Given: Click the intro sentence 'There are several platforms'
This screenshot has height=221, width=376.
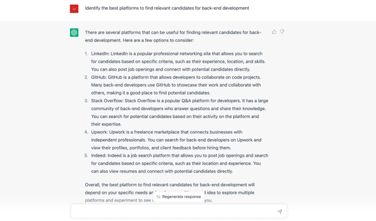Looking at the screenshot, I should pos(173,36).
